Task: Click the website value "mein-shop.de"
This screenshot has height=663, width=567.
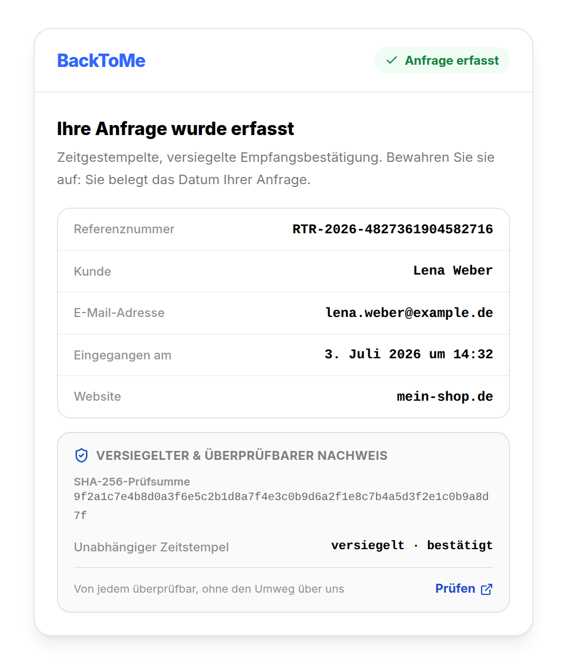Action: point(445,397)
